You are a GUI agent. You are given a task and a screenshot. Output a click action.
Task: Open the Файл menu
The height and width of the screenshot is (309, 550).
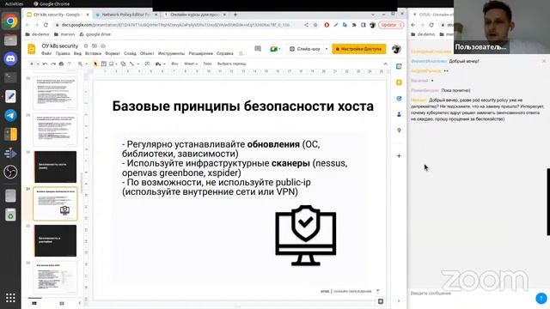coord(46,53)
